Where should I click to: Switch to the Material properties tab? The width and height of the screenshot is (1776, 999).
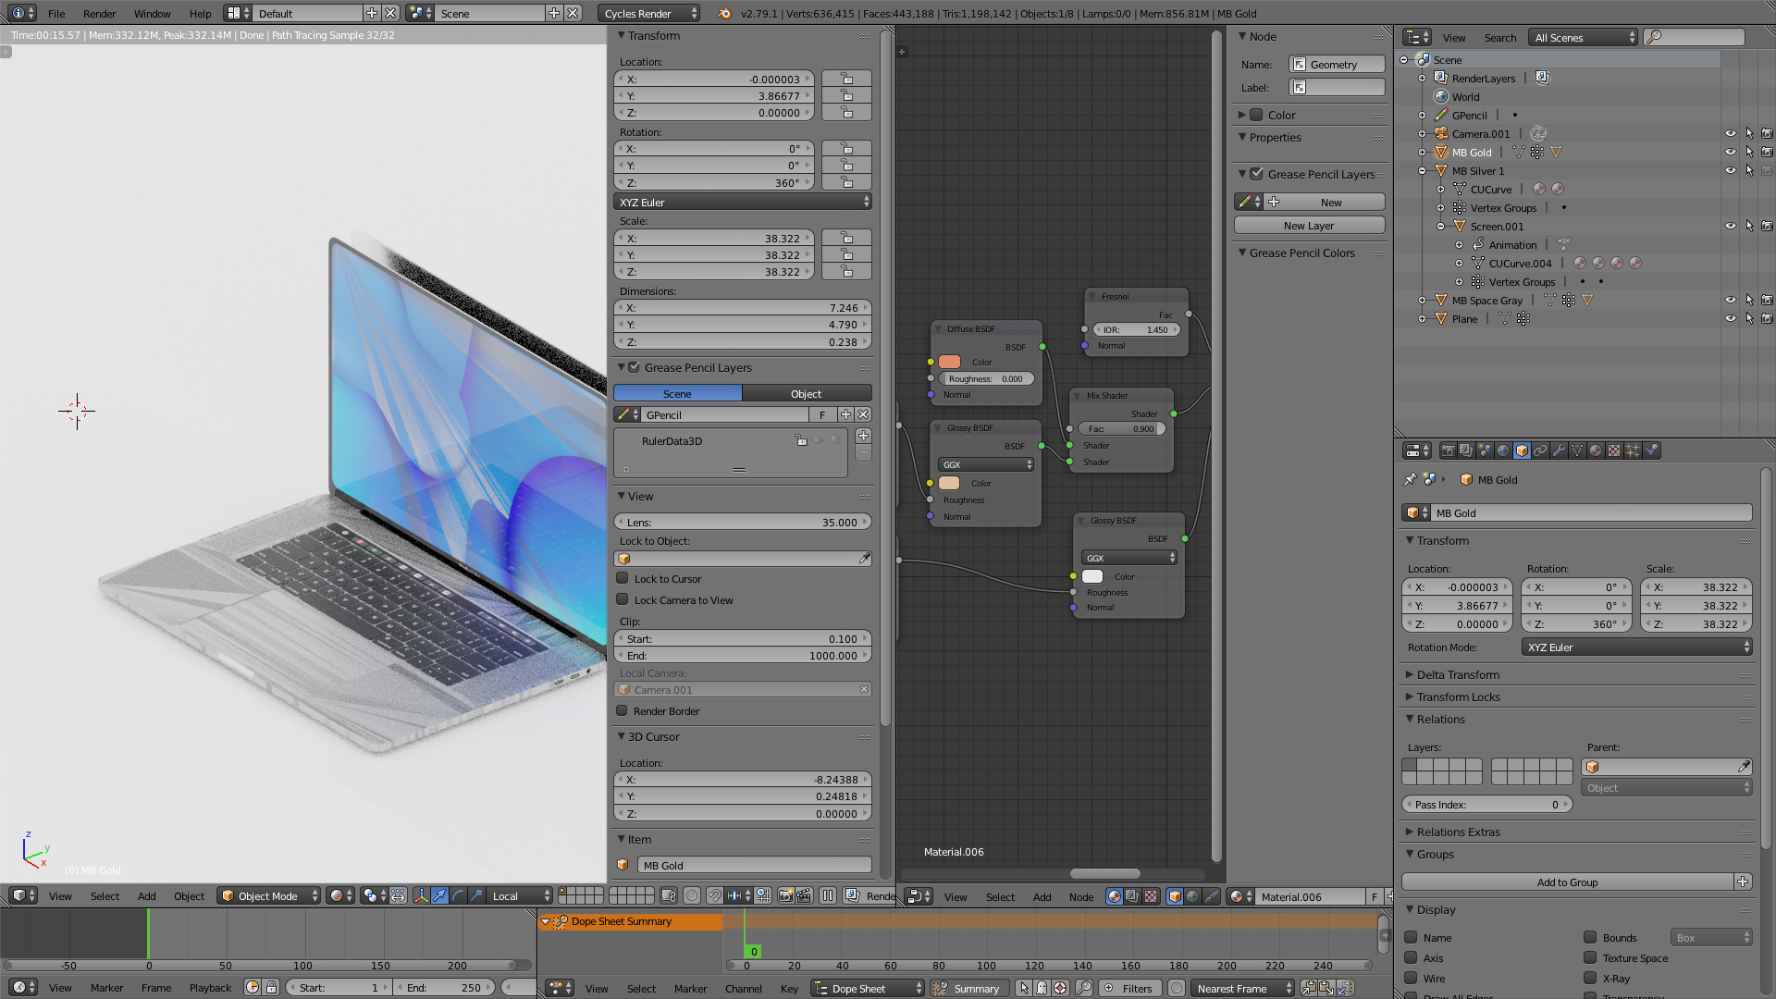tap(1594, 450)
